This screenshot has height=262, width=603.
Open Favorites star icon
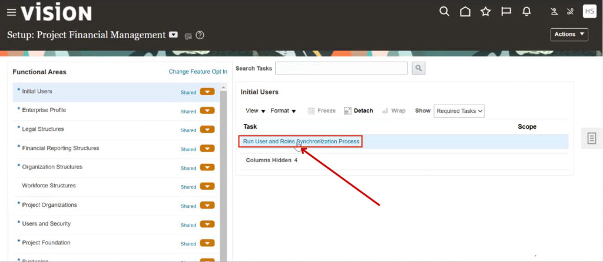coord(485,11)
